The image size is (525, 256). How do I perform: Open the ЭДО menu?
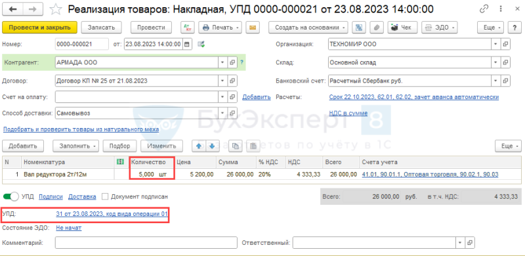[439, 28]
